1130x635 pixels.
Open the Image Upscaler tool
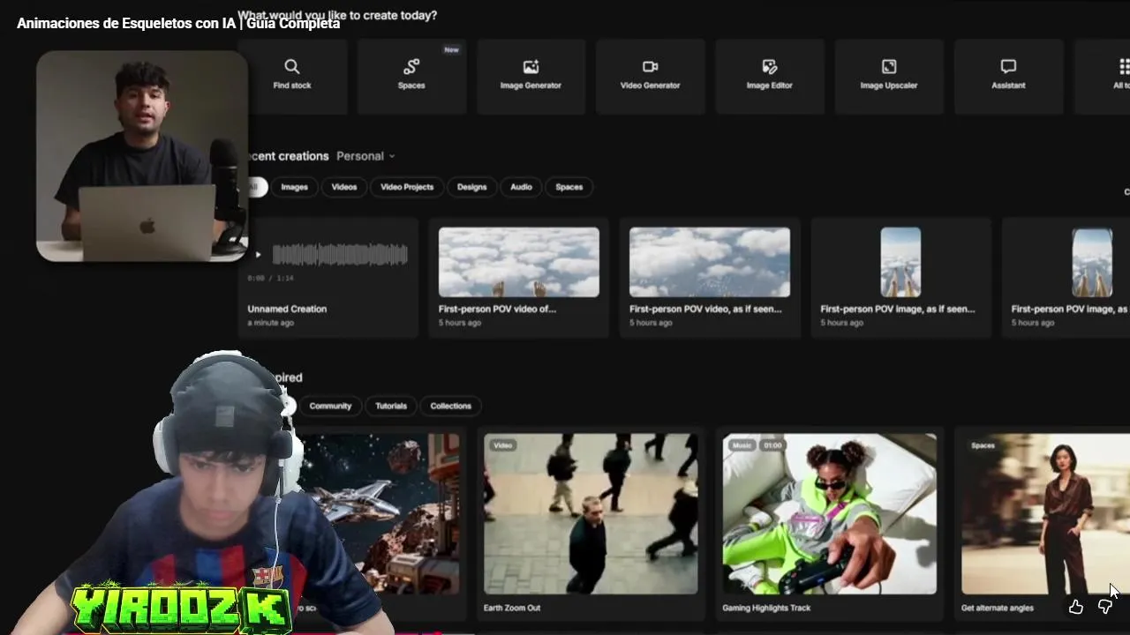(x=889, y=76)
